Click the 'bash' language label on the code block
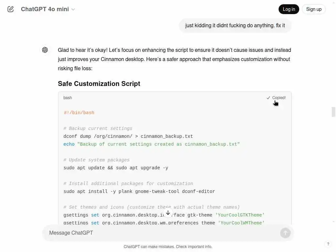 click(x=68, y=98)
